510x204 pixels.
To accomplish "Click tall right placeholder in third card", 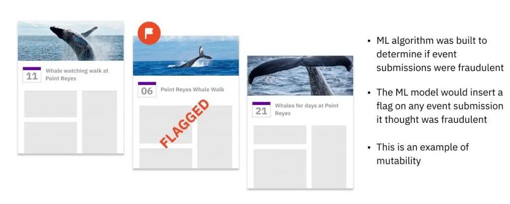I will (329, 157).
